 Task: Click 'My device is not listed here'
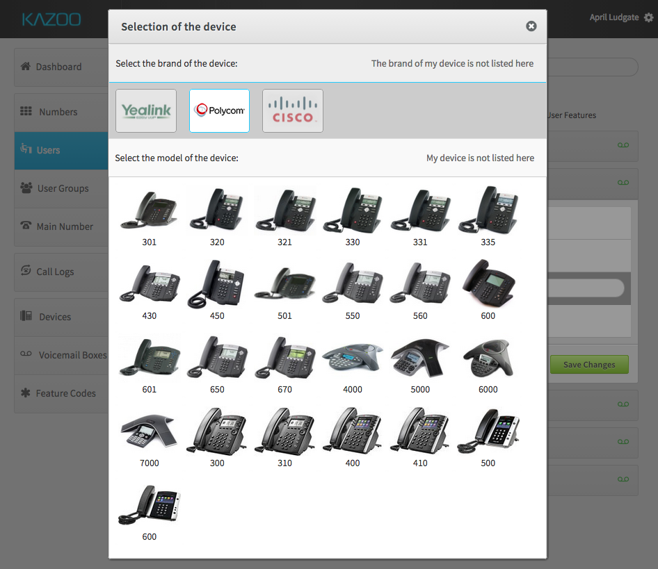pos(480,158)
